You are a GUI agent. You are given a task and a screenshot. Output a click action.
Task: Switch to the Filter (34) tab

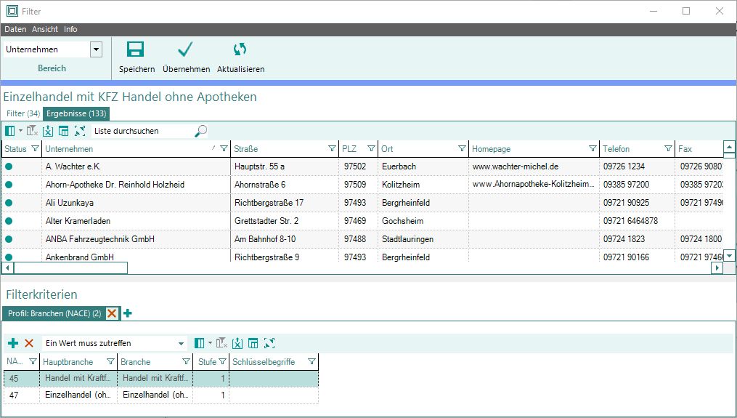tap(23, 113)
